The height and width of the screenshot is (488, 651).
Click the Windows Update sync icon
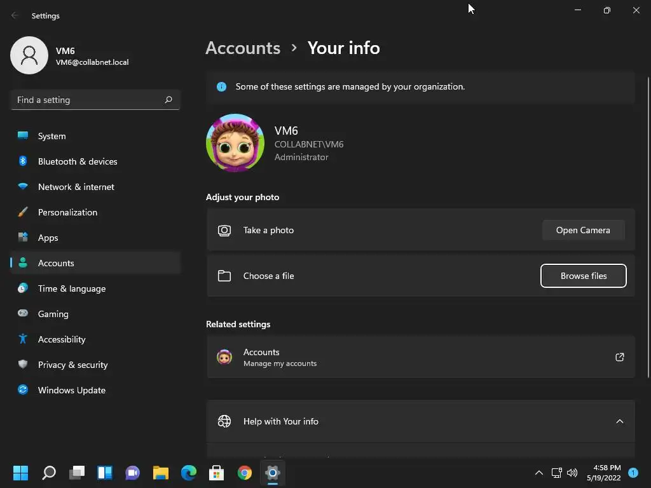(23, 390)
